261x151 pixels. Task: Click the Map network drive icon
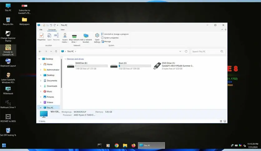click(x=75, y=37)
